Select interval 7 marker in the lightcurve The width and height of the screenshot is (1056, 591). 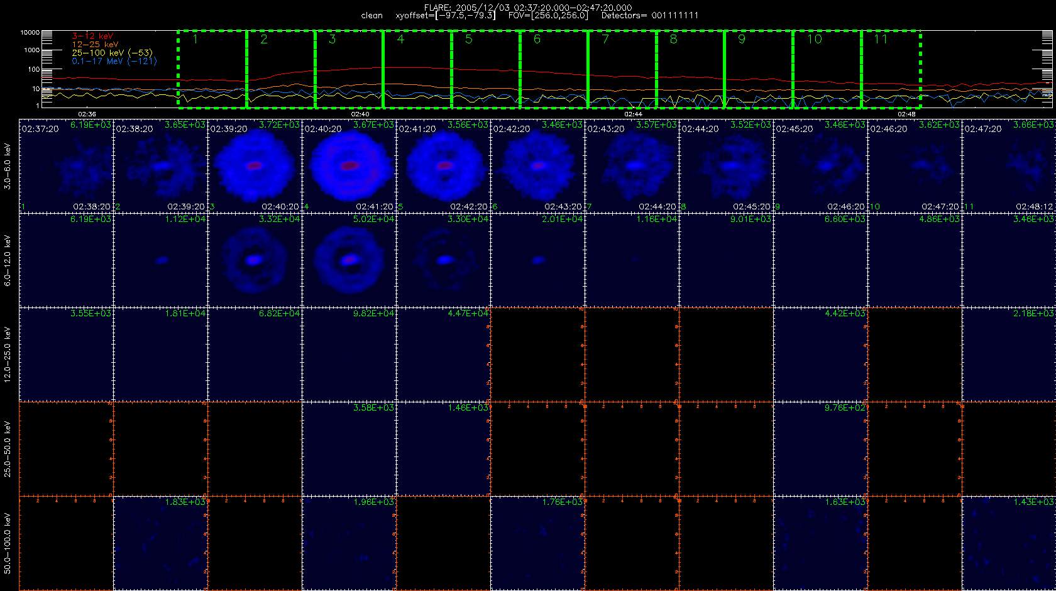[x=605, y=39]
